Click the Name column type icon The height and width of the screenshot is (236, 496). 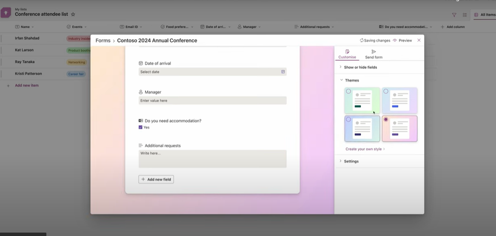click(x=17, y=27)
